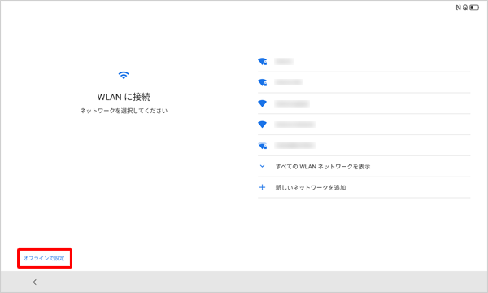Tap '新しいネットワークを追加'
This screenshot has height=293, width=488.
[x=364, y=187]
